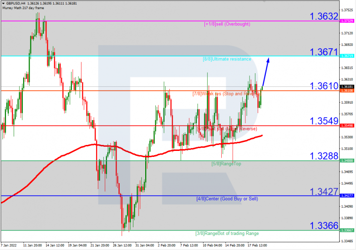Select the '[5/8]RangeTop' level label
Screen dimensions: 356x250
(226, 164)
